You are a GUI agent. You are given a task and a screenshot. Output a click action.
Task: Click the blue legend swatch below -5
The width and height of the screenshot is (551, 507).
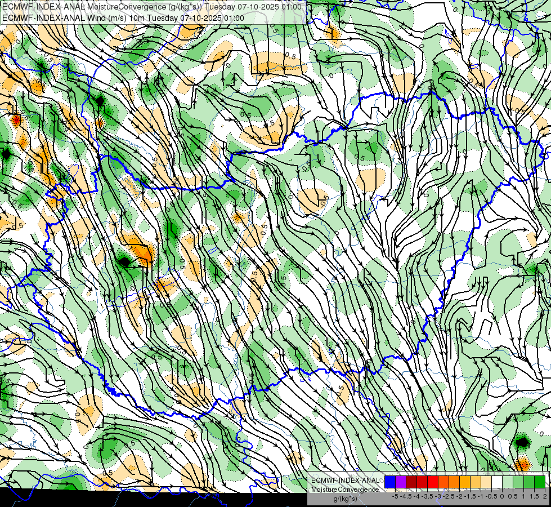click(390, 482)
